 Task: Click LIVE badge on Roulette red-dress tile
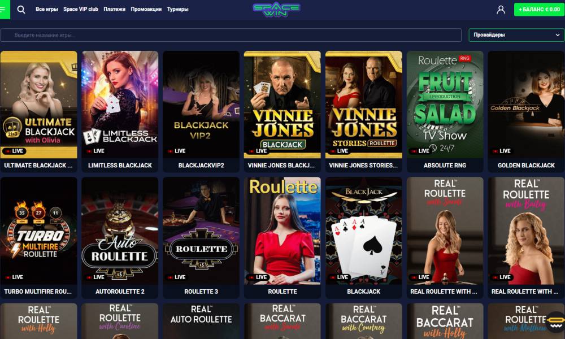[x=258, y=277]
